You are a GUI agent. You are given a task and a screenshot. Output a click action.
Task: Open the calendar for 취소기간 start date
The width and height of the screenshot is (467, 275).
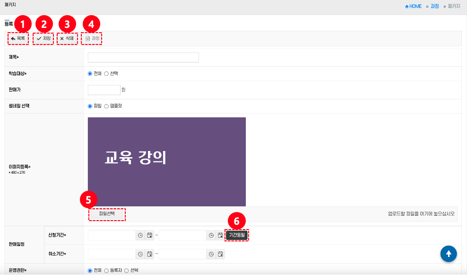[149, 254]
